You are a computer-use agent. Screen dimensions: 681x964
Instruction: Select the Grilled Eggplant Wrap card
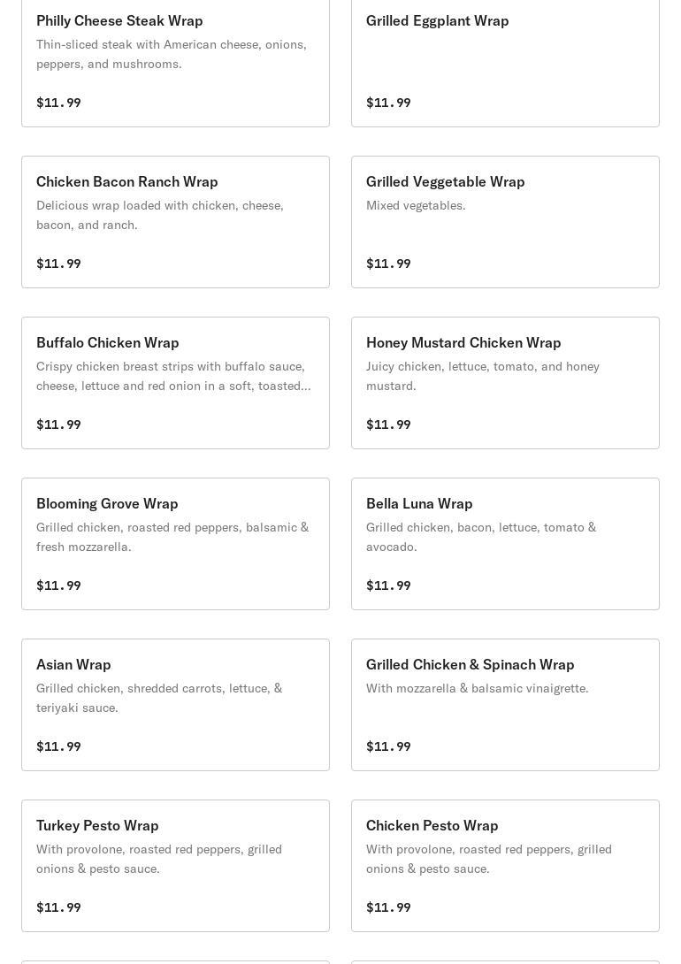point(505,62)
